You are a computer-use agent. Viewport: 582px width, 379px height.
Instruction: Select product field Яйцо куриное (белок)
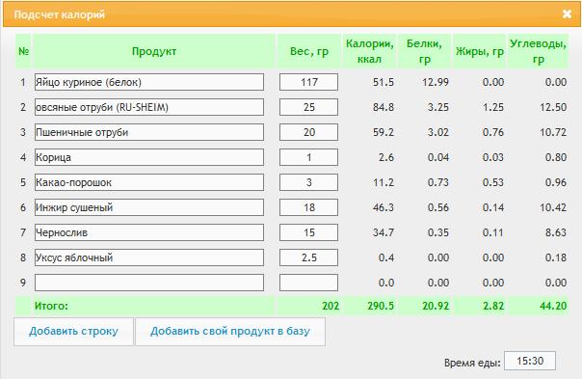click(149, 82)
